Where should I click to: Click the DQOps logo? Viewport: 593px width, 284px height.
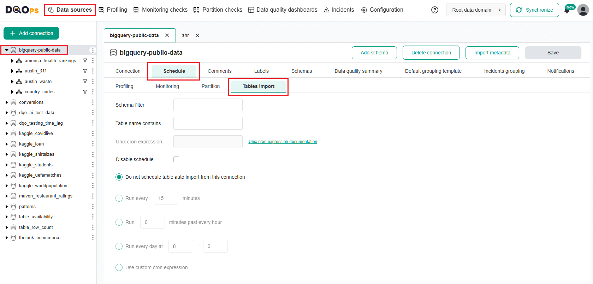click(x=22, y=10)
